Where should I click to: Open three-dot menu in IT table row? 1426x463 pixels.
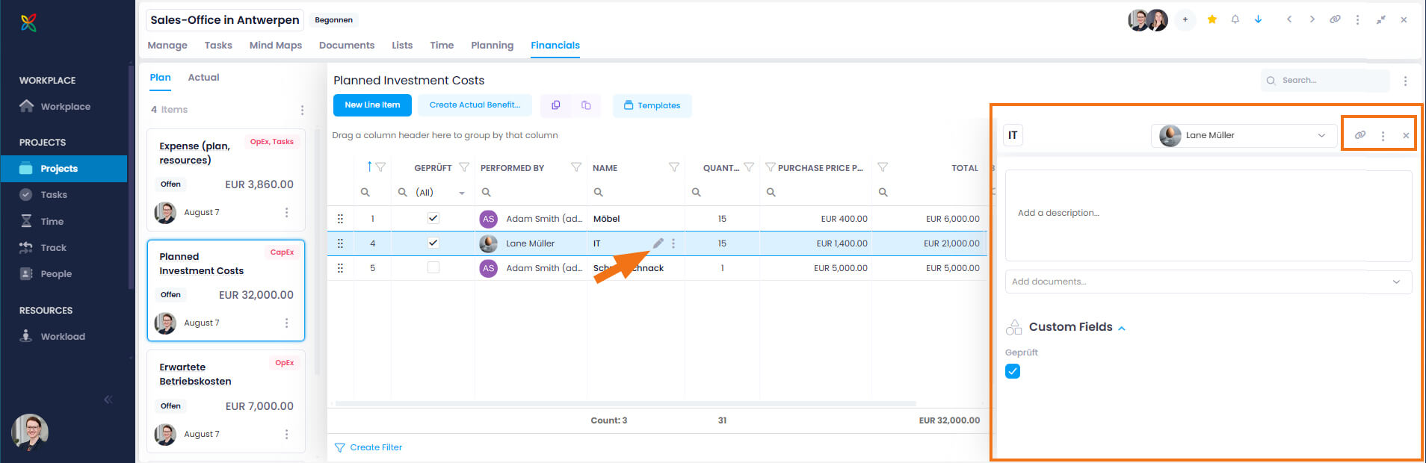[673, 243]
